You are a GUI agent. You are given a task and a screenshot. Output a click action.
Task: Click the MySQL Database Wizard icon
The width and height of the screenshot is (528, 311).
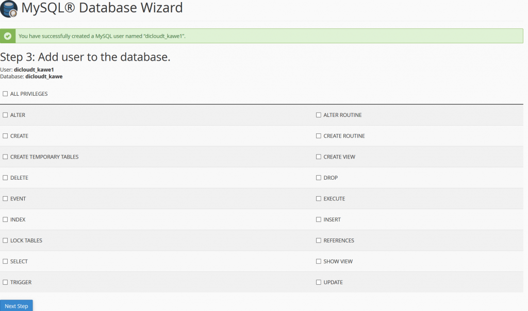(8, 9)
